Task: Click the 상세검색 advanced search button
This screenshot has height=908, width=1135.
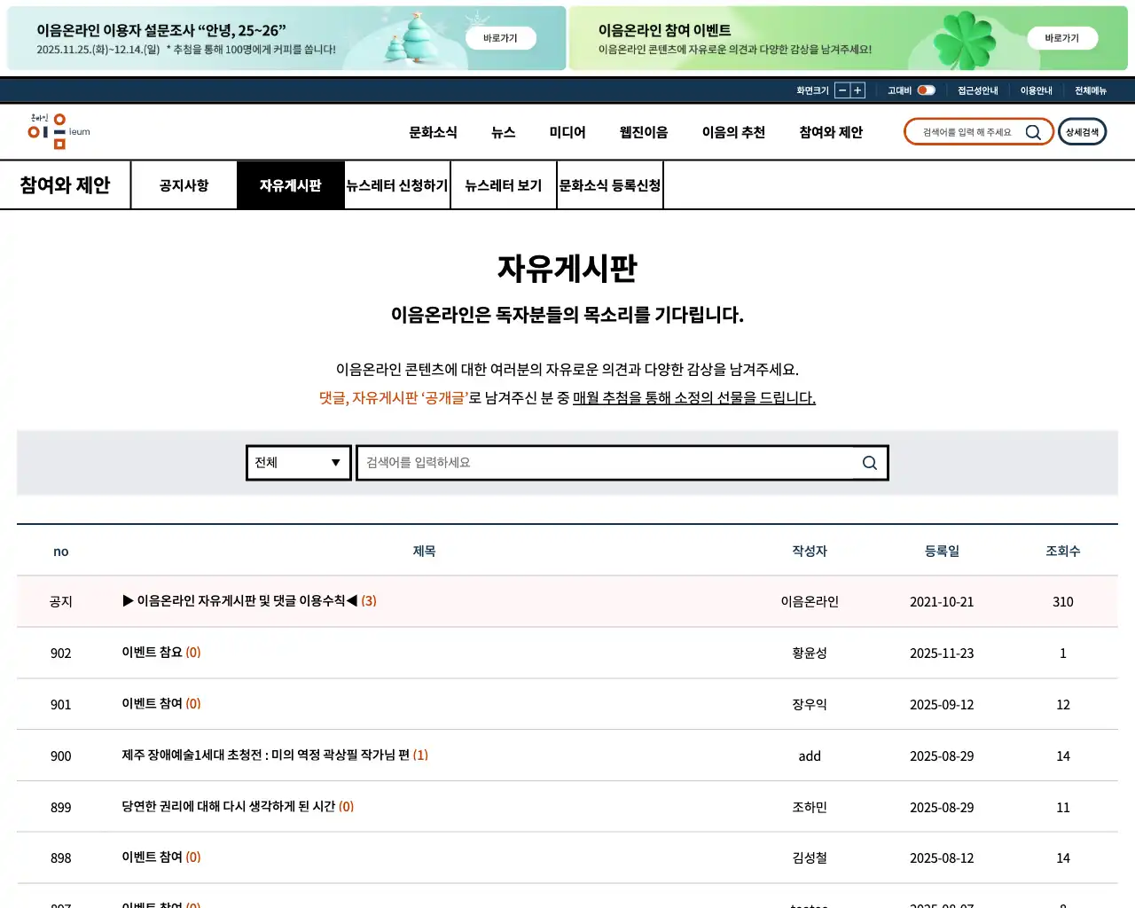Action: [x=1082, y=131]
